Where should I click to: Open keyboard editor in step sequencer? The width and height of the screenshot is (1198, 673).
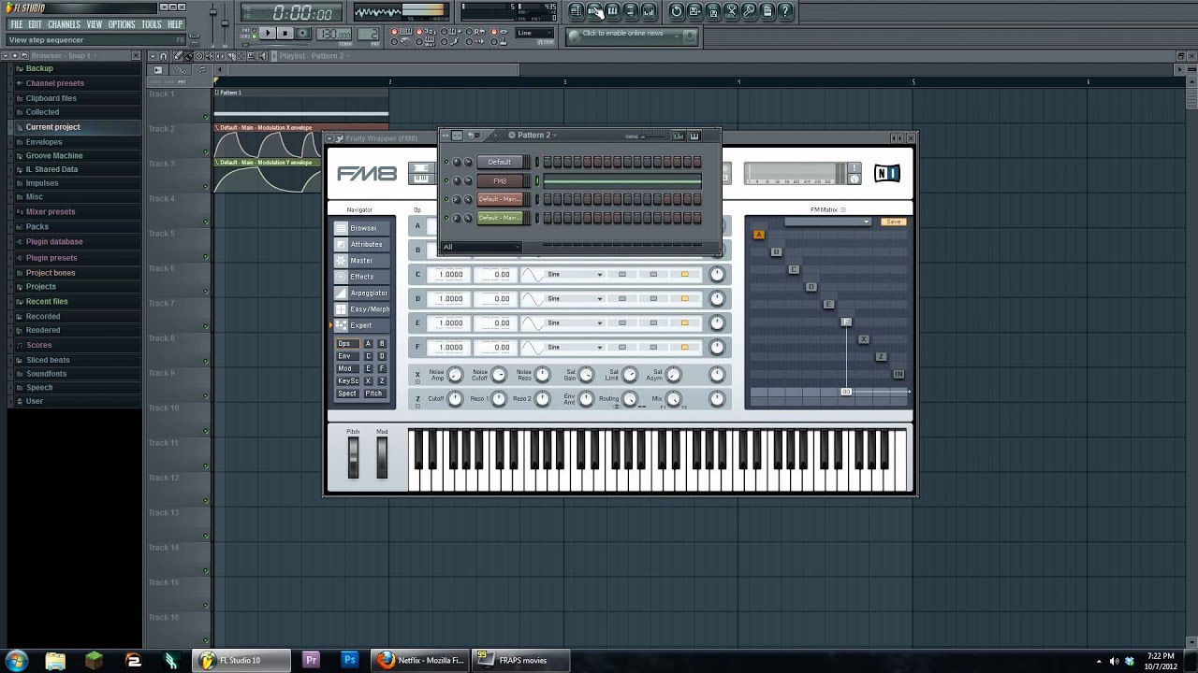694,136
